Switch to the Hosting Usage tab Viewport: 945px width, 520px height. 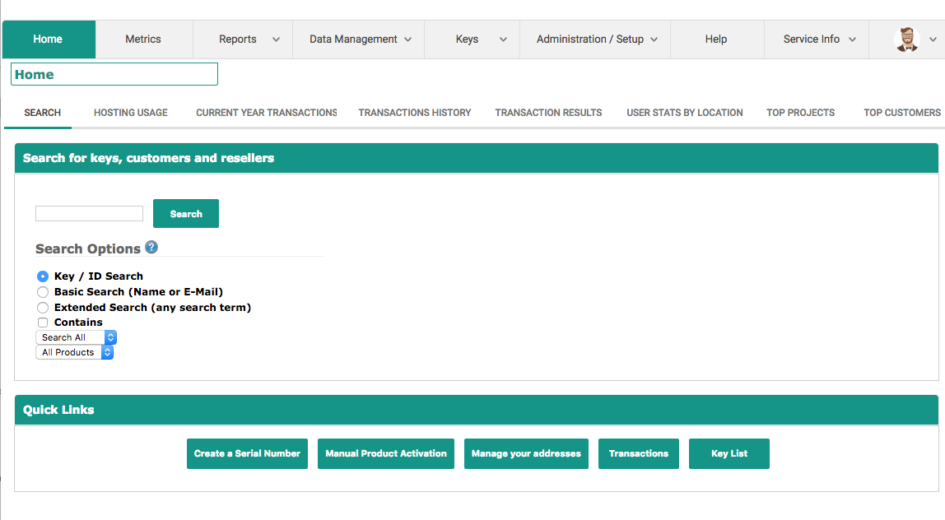click(x=131, y=113)
